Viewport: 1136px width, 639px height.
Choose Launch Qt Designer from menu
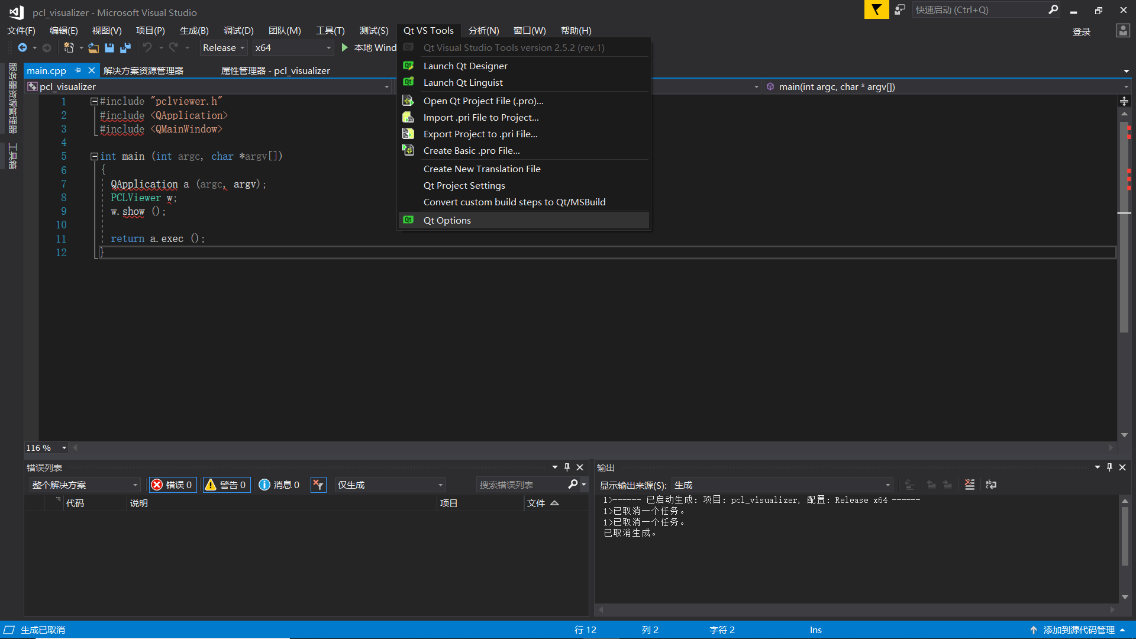coord(465,66)
